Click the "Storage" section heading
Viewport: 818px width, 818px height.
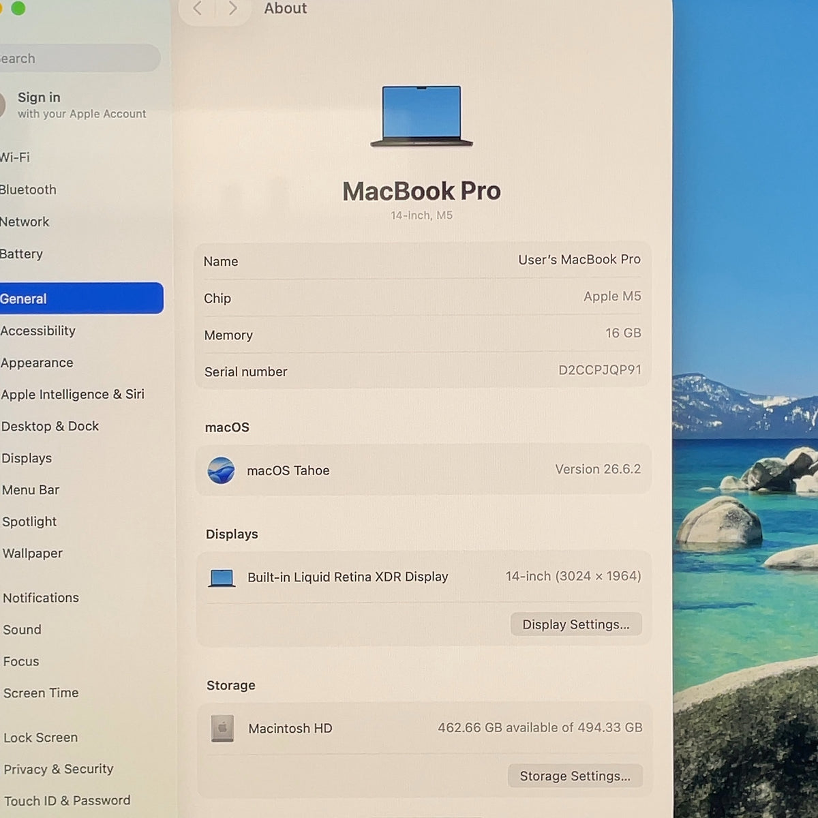pos(231,685)
